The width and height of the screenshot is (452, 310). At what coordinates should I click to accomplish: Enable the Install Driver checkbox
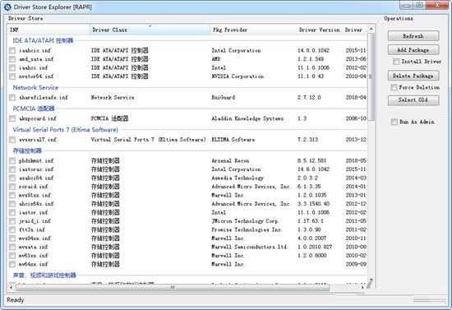pos(396,62)
